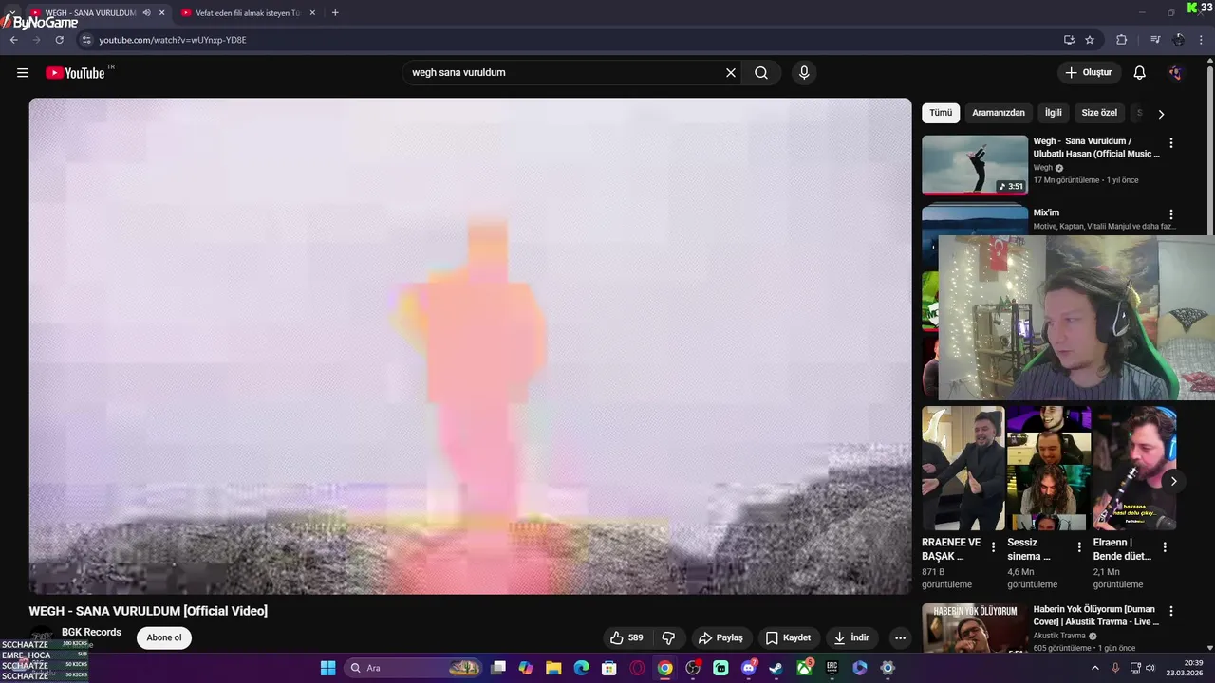Start voice search with microphone icon
The height and width of the screenshot is (683, 1215).
804,73
